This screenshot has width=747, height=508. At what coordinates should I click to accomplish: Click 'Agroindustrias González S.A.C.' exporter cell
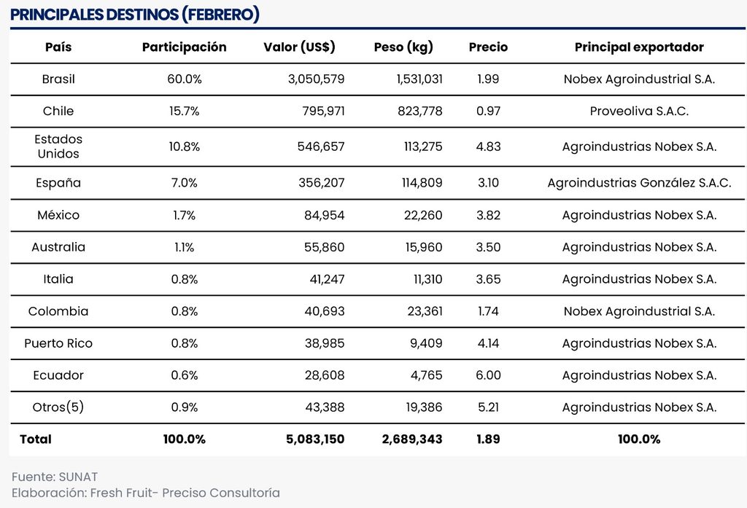(x=639, y=183)
